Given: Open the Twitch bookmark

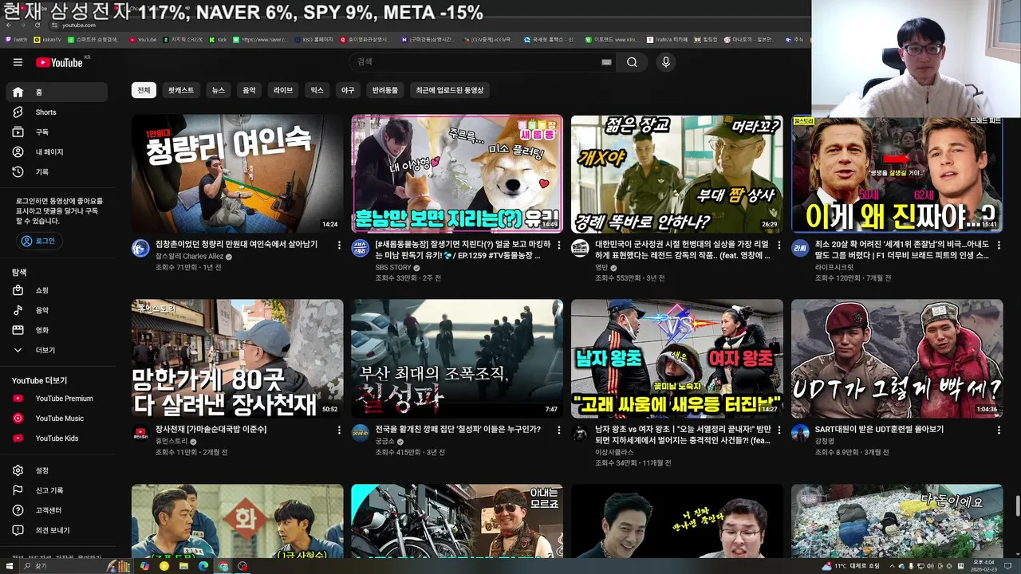Looking at the screenshot, I should pos(16,39).
